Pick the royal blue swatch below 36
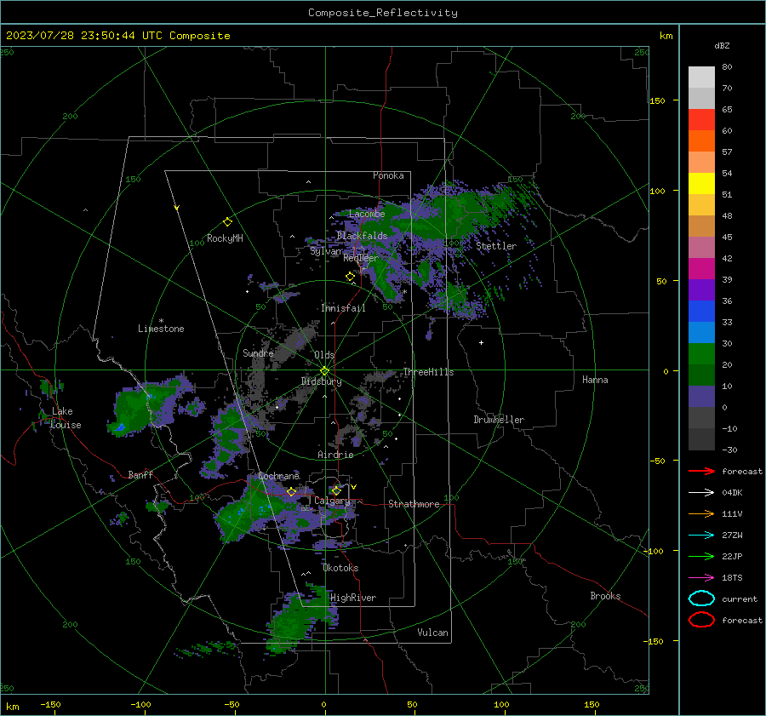This screenshot has height=716, width=766. [701, 311]
